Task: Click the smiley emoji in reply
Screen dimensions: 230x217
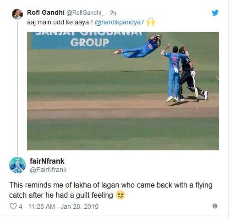Action: point(120,195)
